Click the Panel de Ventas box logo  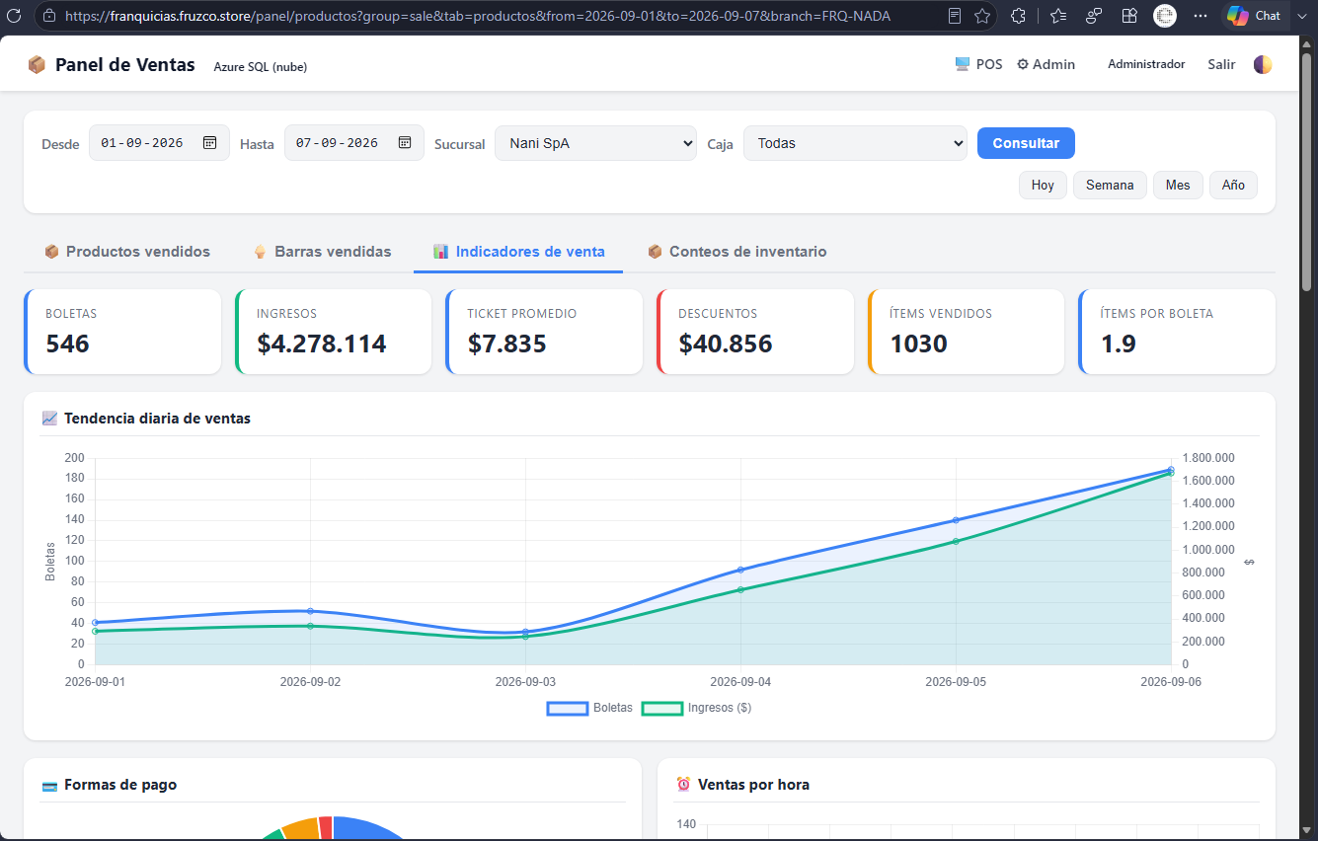[37, 65]
